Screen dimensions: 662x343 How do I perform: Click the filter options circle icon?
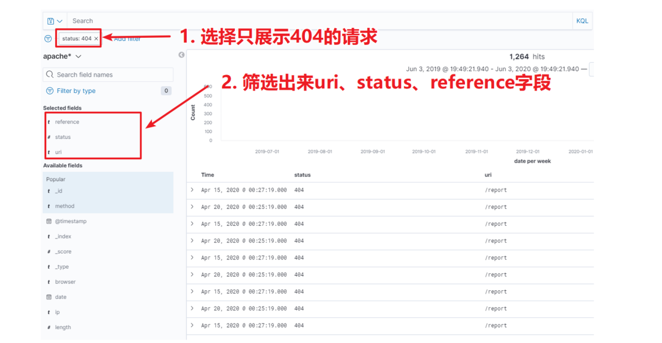point(48,39)
